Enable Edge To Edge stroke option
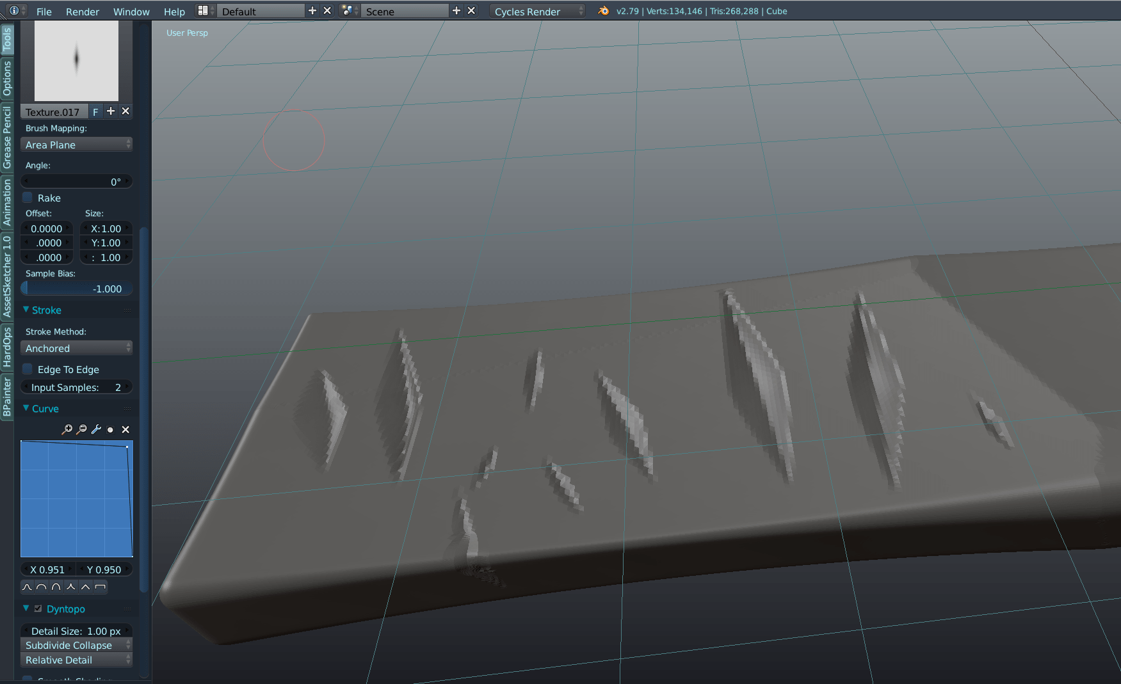 [28, 369]
